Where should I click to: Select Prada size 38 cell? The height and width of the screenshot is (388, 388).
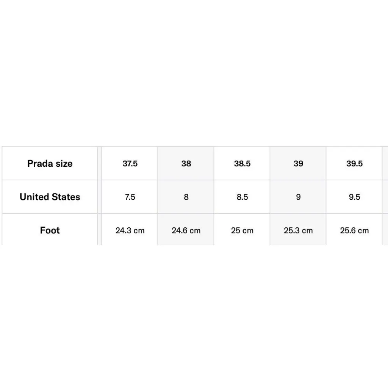(186, 164)
